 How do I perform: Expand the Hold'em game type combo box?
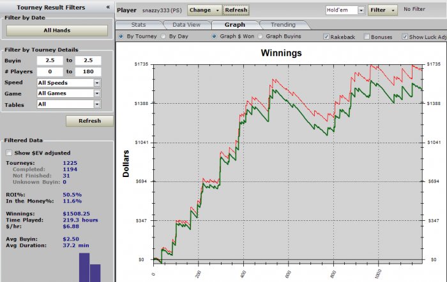point(361,10)
